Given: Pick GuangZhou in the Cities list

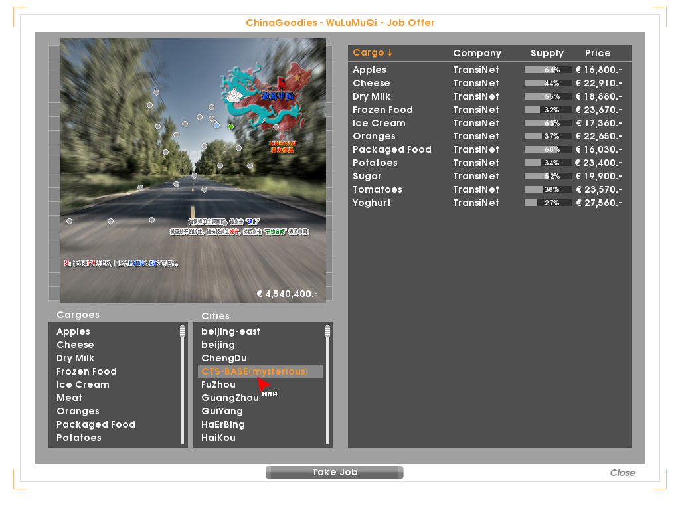Looking at the screenshot, I should click(230, 398).
